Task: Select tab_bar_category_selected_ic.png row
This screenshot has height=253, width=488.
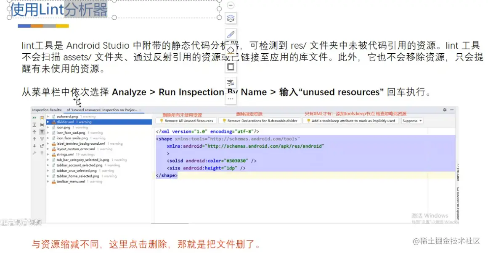Action: [99, 160]
